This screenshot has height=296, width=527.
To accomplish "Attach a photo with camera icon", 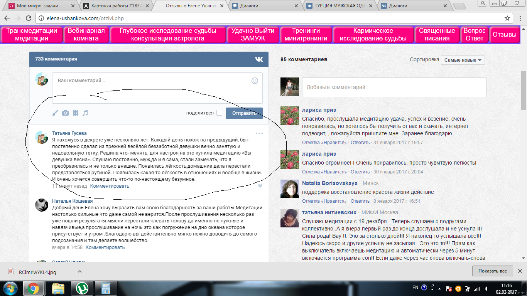I will pos(65,113).
